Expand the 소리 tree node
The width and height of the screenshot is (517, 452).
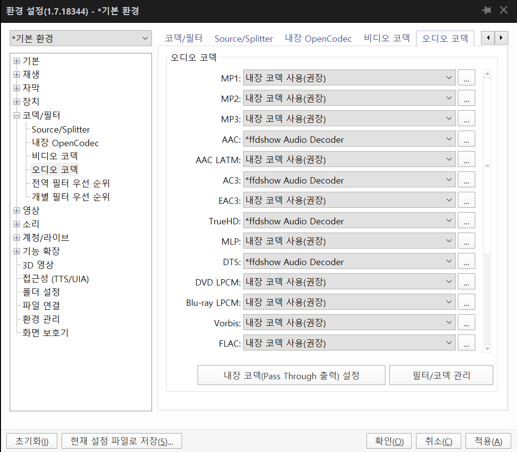pos(17,224)
